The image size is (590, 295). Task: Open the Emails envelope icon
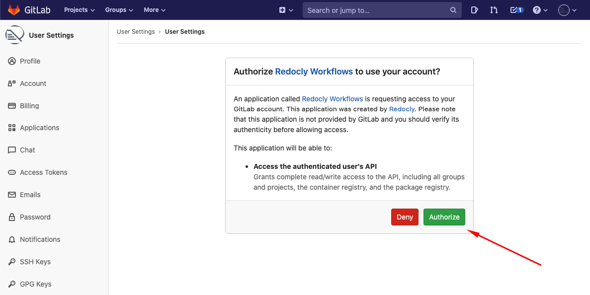[12, 195]
